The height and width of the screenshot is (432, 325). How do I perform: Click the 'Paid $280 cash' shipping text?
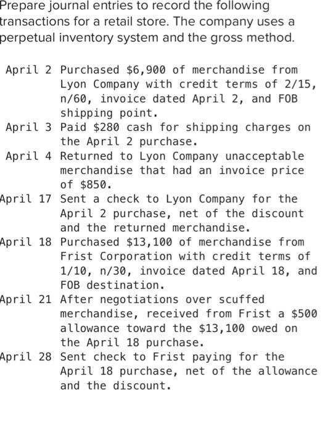pos(106,127)
